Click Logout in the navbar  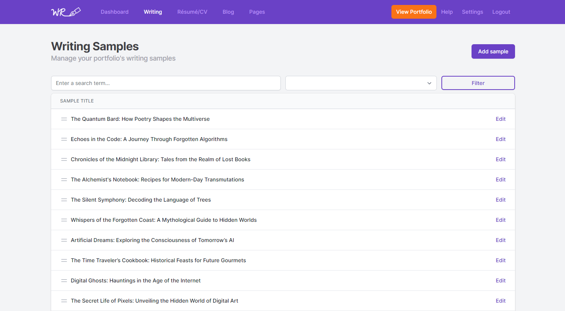click(501, 12)
